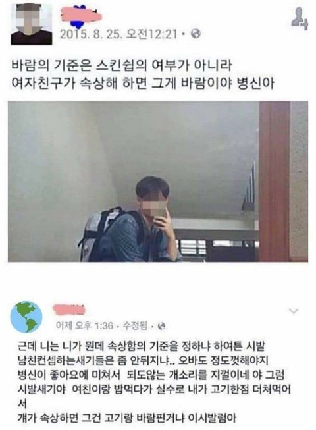This screenshot has width=316, height=430.
Task: Click the globe privacy icon beside post date
Action: point(196,34)
